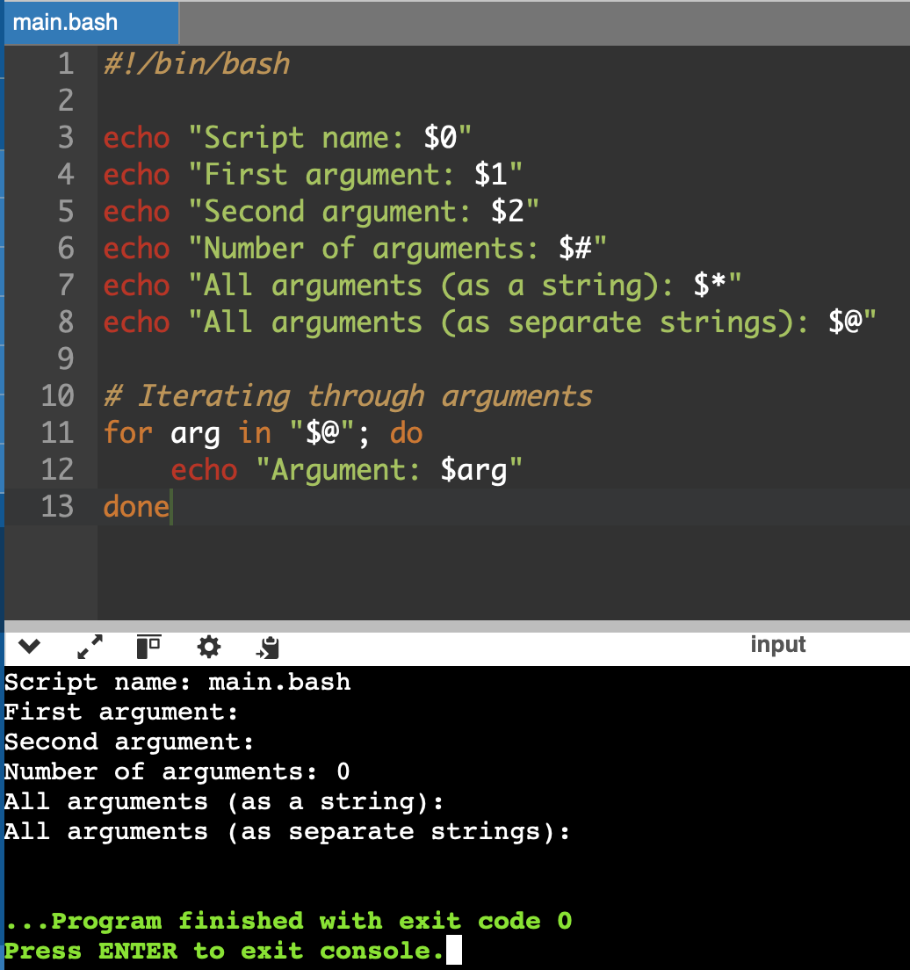Open console settings via the gear icon
This screenshot has width=910, height=970.
pos(208,647)
